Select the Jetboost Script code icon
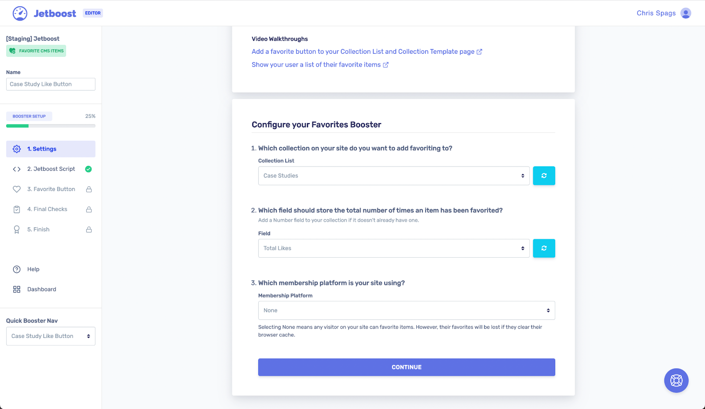Viewport: 705px width, 409px height. [16, 169]
